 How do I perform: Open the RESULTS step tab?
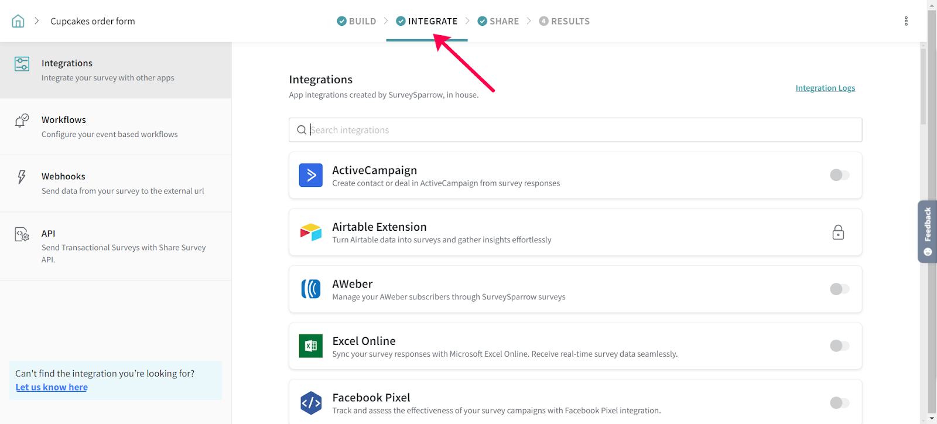point(565,21)
